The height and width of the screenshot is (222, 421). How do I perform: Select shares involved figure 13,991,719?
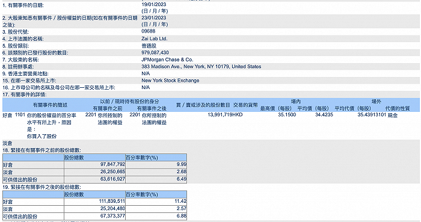(220, 115)
